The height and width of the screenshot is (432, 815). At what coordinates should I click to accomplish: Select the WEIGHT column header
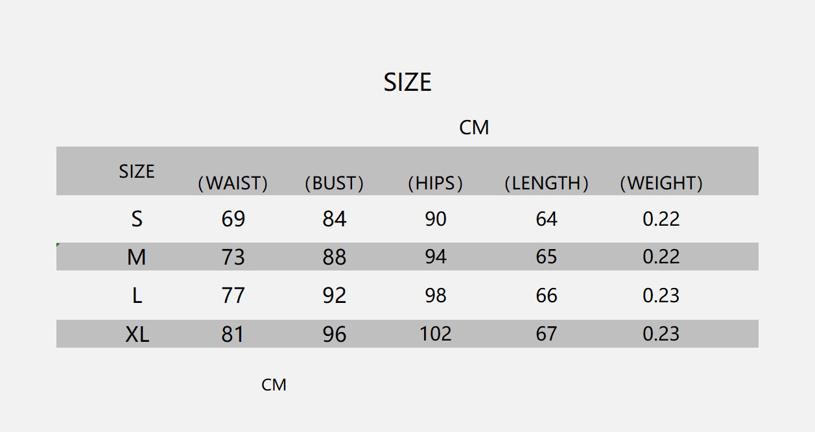coord(661,184)
